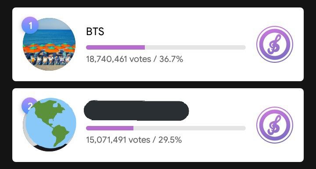The image size is (316, 169).
Task: Select the blacked-out second-place name
Action: coord(136,111)
